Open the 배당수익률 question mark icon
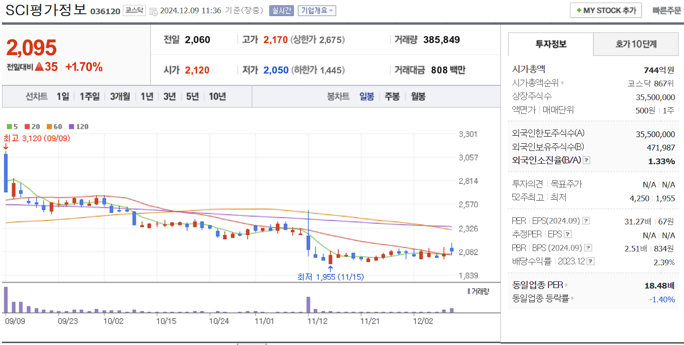The image size is (684, 345). click(x=590, y=261)
